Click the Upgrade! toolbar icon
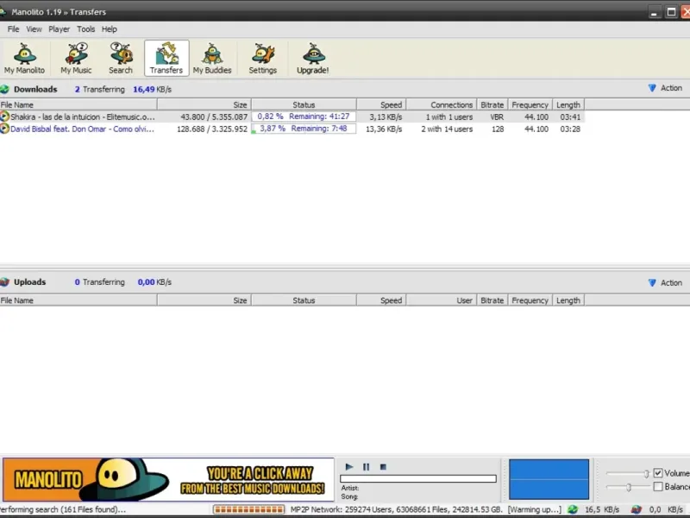Screen dimensions: 690x518 pos(313,58)
